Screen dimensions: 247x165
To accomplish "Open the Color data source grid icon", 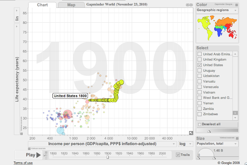I will point(237,5).
